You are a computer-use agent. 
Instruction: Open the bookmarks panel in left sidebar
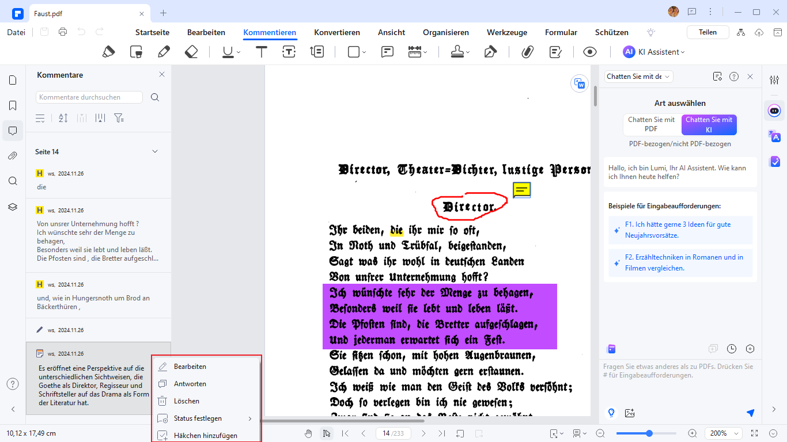tap(13, 105)
